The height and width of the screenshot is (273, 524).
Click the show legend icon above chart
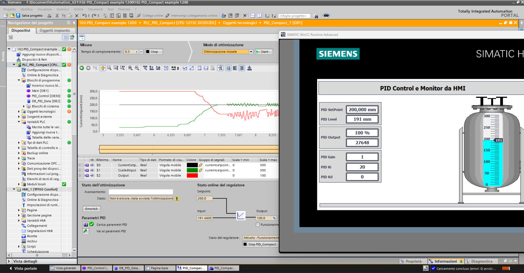229,68
